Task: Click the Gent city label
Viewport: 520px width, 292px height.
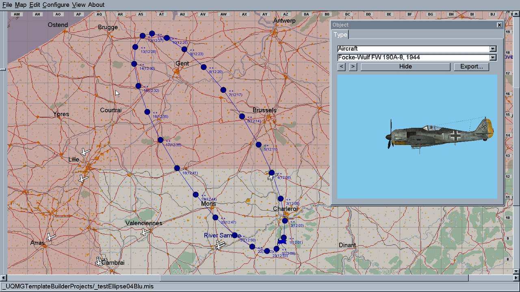Action: [182, 63]
